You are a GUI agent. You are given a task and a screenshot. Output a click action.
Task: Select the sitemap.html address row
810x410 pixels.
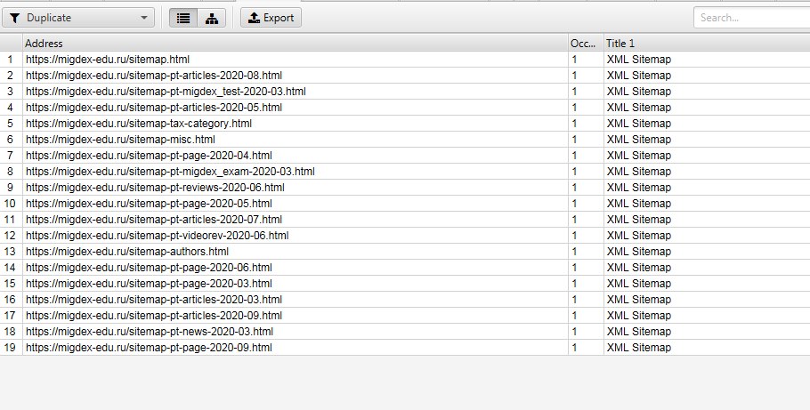click(108, 60)
